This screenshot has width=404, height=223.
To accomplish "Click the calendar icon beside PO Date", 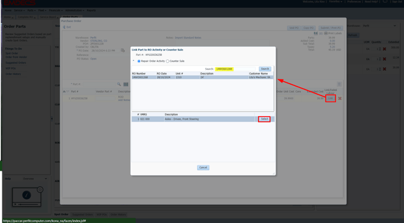I will coord(122,50).
